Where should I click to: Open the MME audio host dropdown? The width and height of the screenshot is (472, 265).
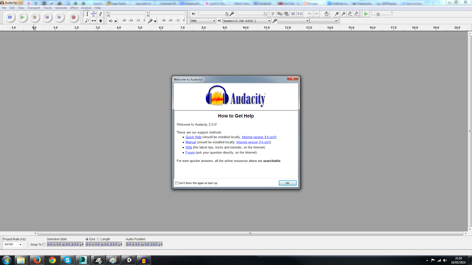point(203,21)
